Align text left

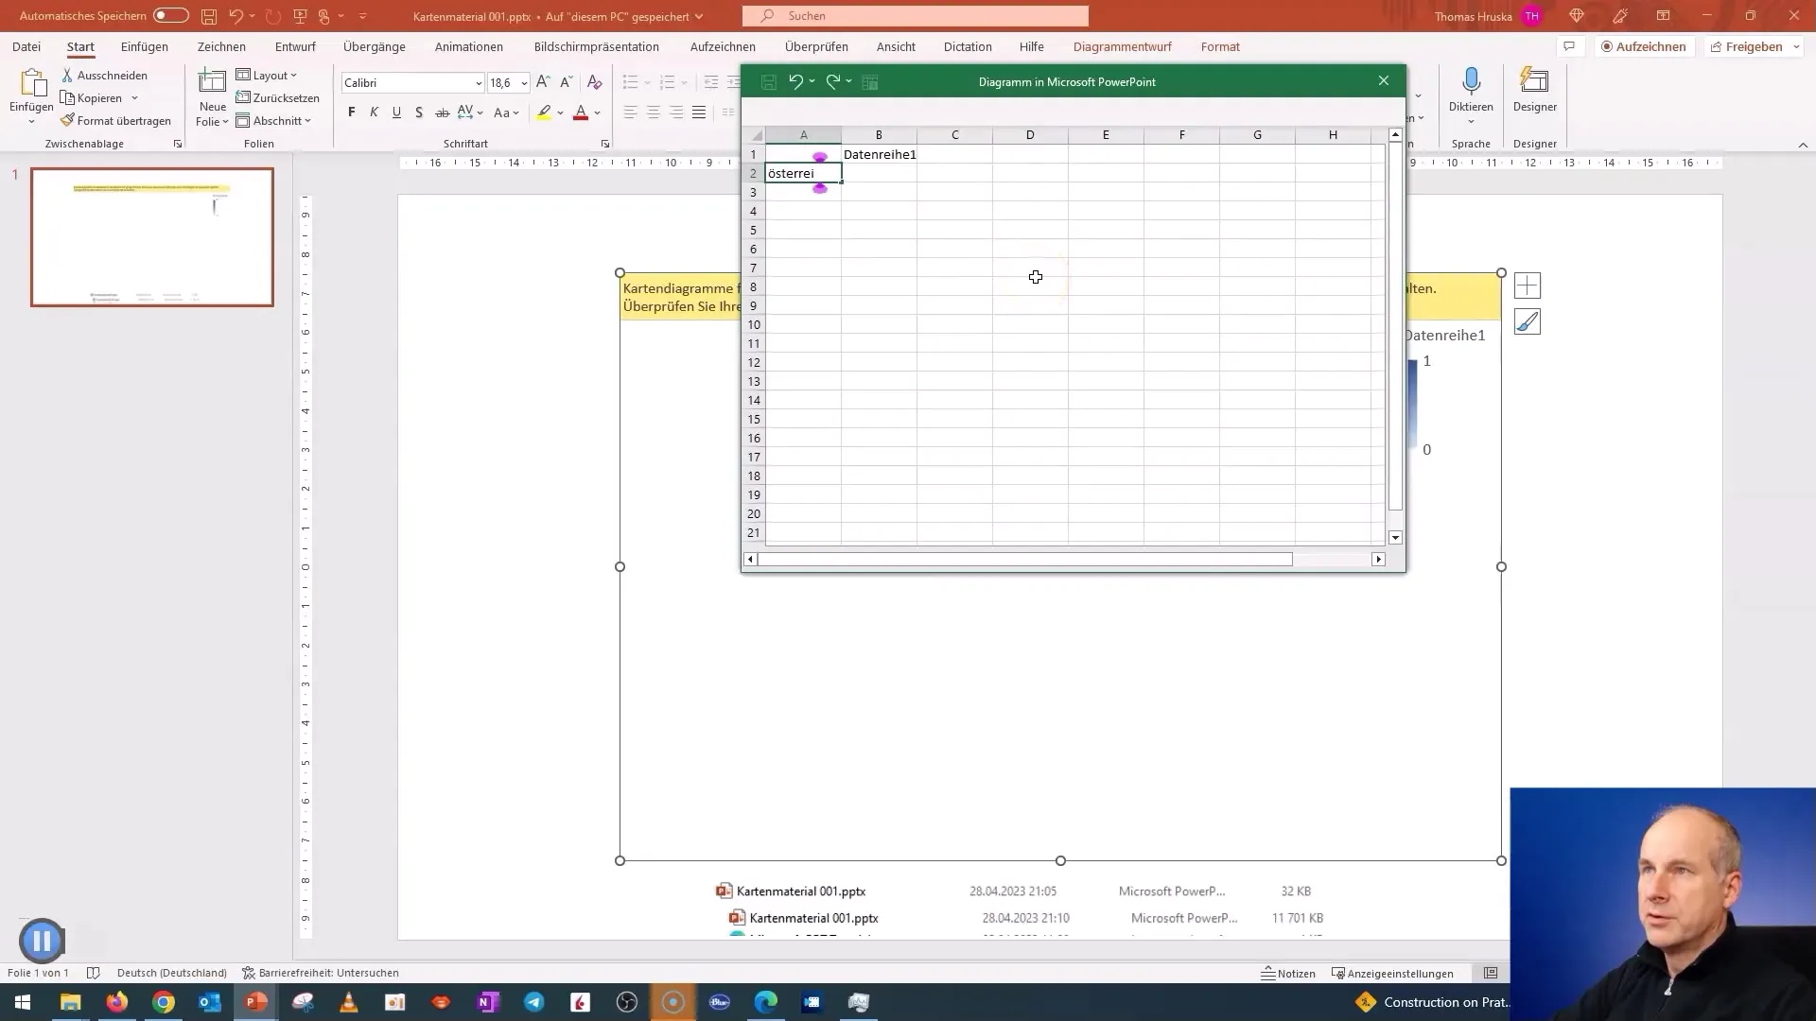point(631,112)
